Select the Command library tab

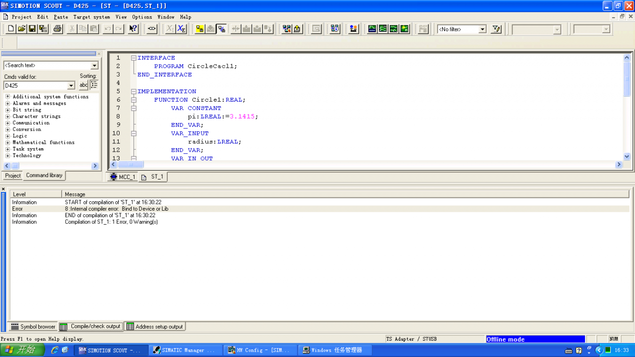(44, 176)
